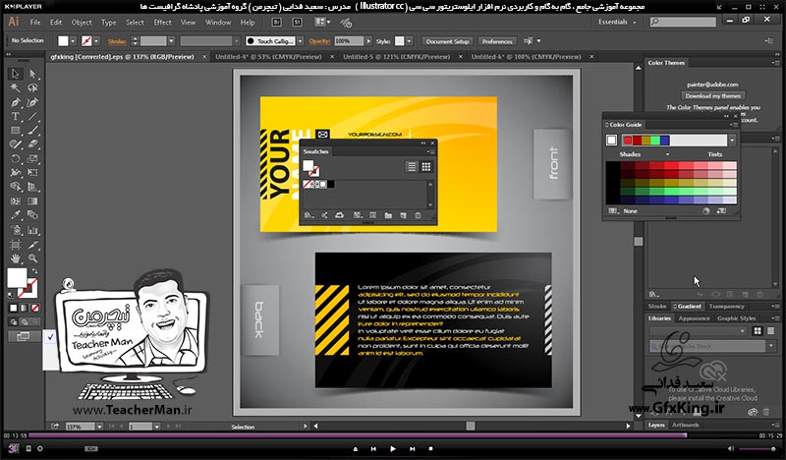Click the Document Setup button
This screenshot has height=460, width=786.
pyautogui.click(x=447, y=41)
